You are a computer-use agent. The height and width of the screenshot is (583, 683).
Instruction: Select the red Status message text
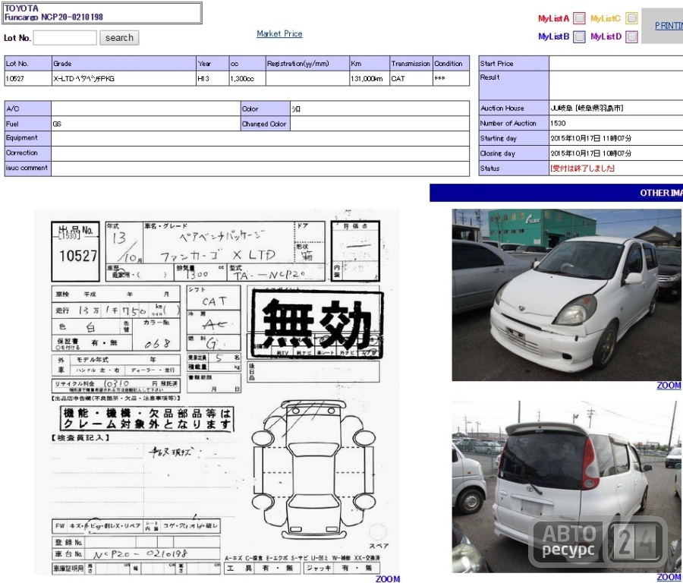(582, 169)
